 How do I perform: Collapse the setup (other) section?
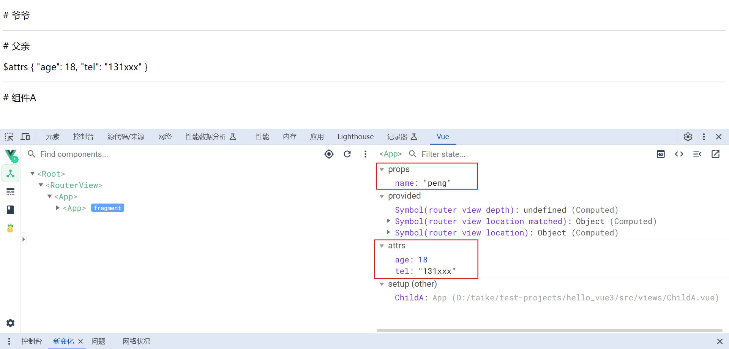[x=382, y=284]
